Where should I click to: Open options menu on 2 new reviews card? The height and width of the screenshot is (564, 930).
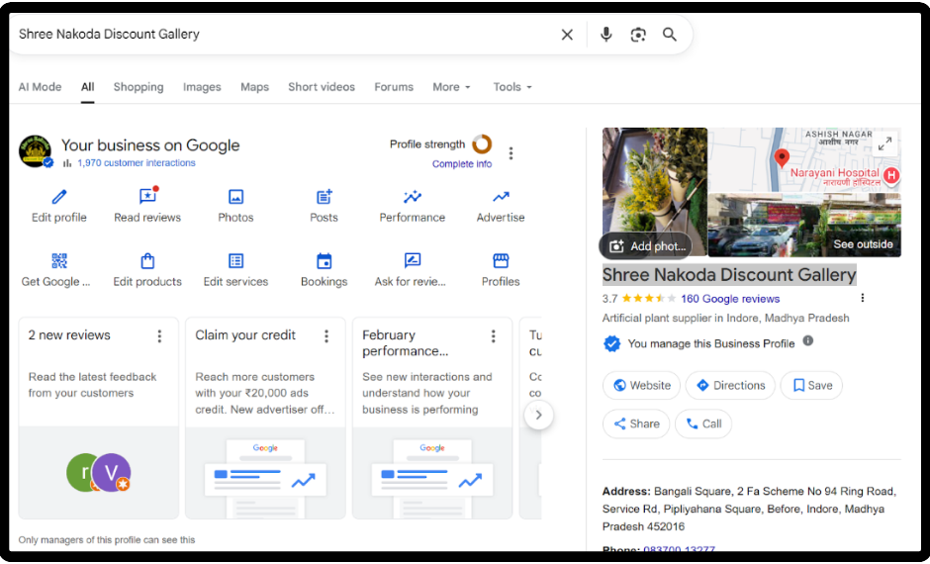click(159, 336)
